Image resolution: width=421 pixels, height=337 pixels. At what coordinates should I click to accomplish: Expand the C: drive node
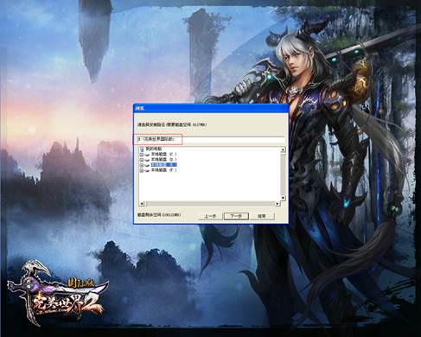click(x=142, y=155)
